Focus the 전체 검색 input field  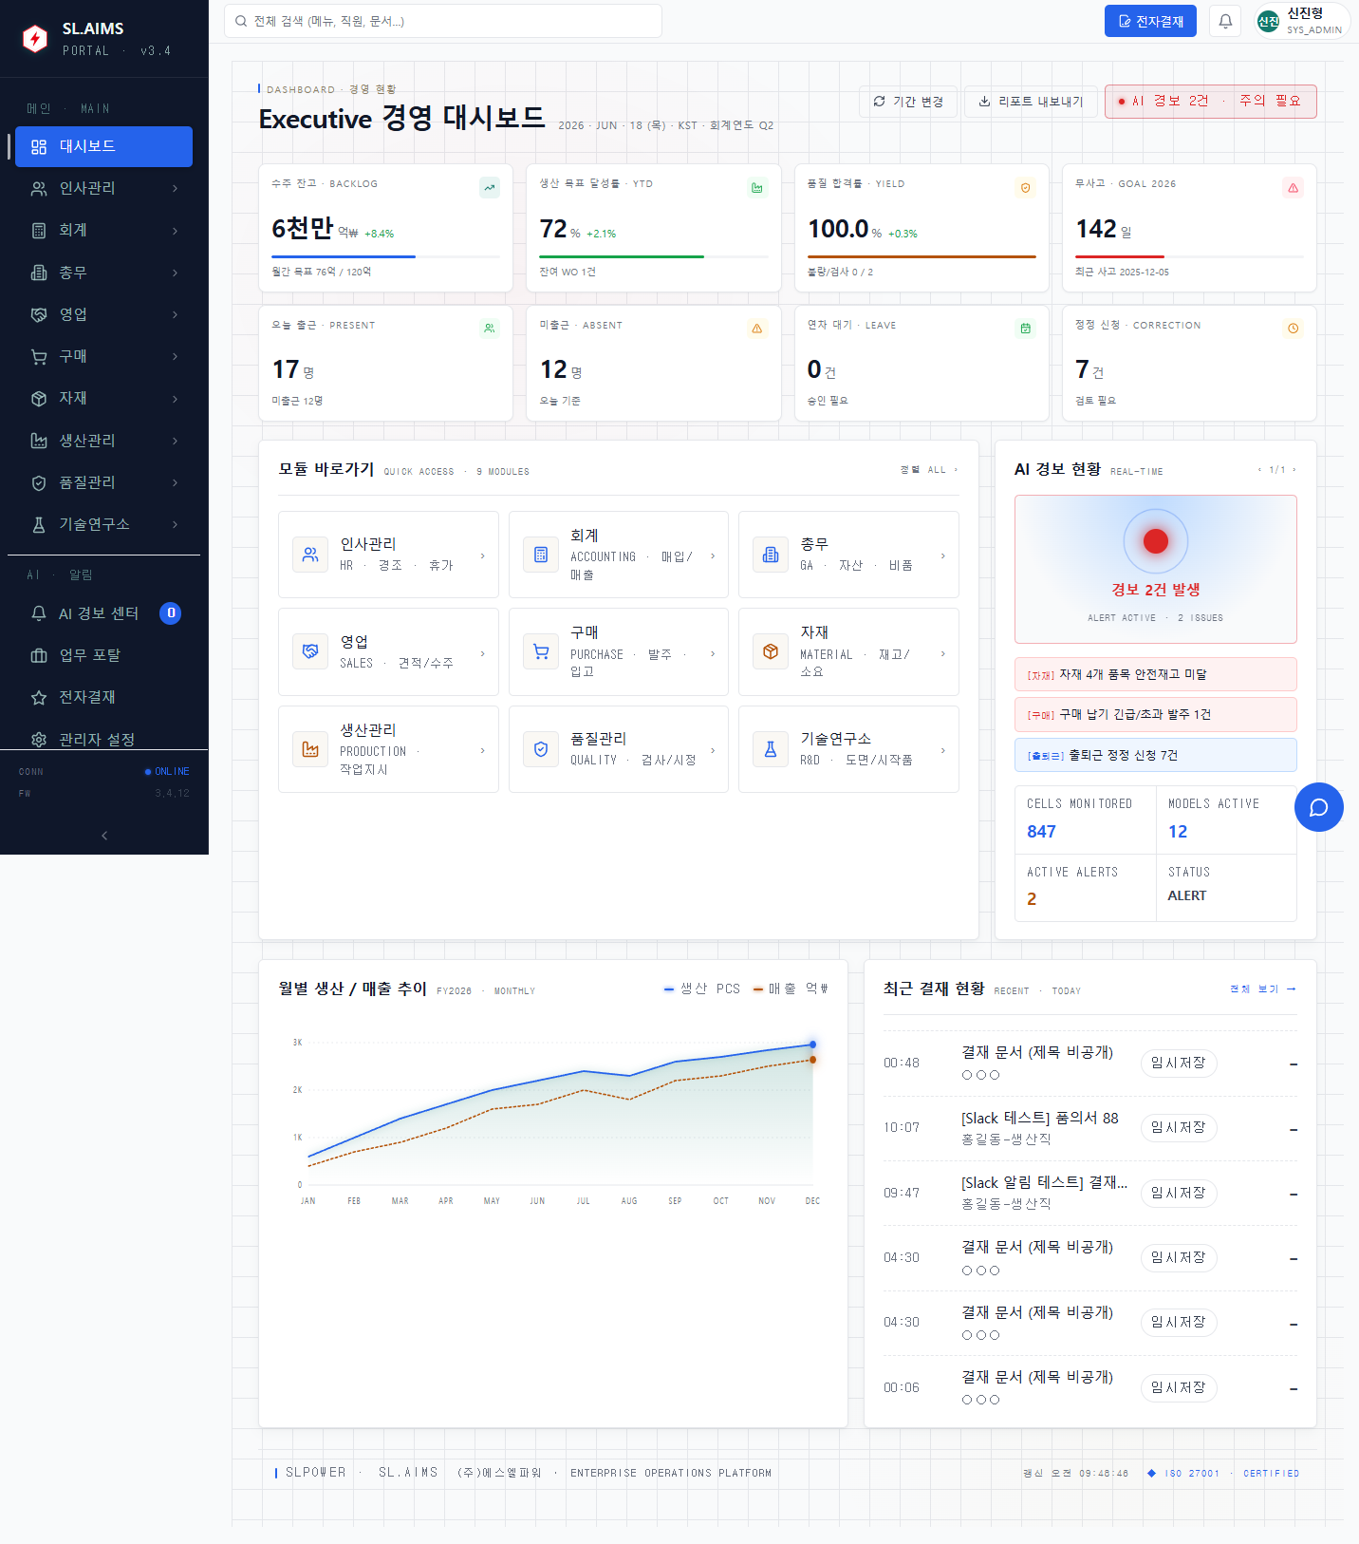tap(443, 21)
